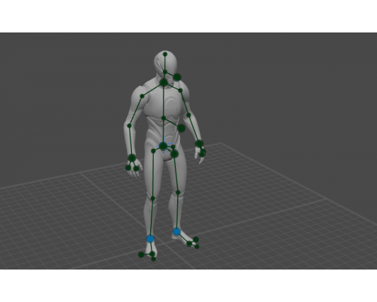Image resolution: width=377 pixels, height=302 pixels.
Task: Select the pelvis root joint with blue crosshair
Action: 164,146
